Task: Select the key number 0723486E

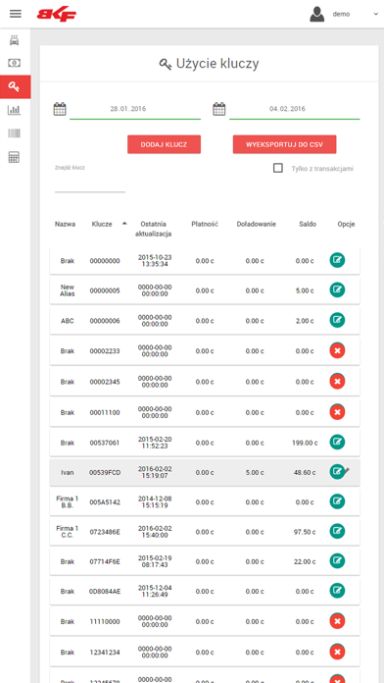Action: 105,532
